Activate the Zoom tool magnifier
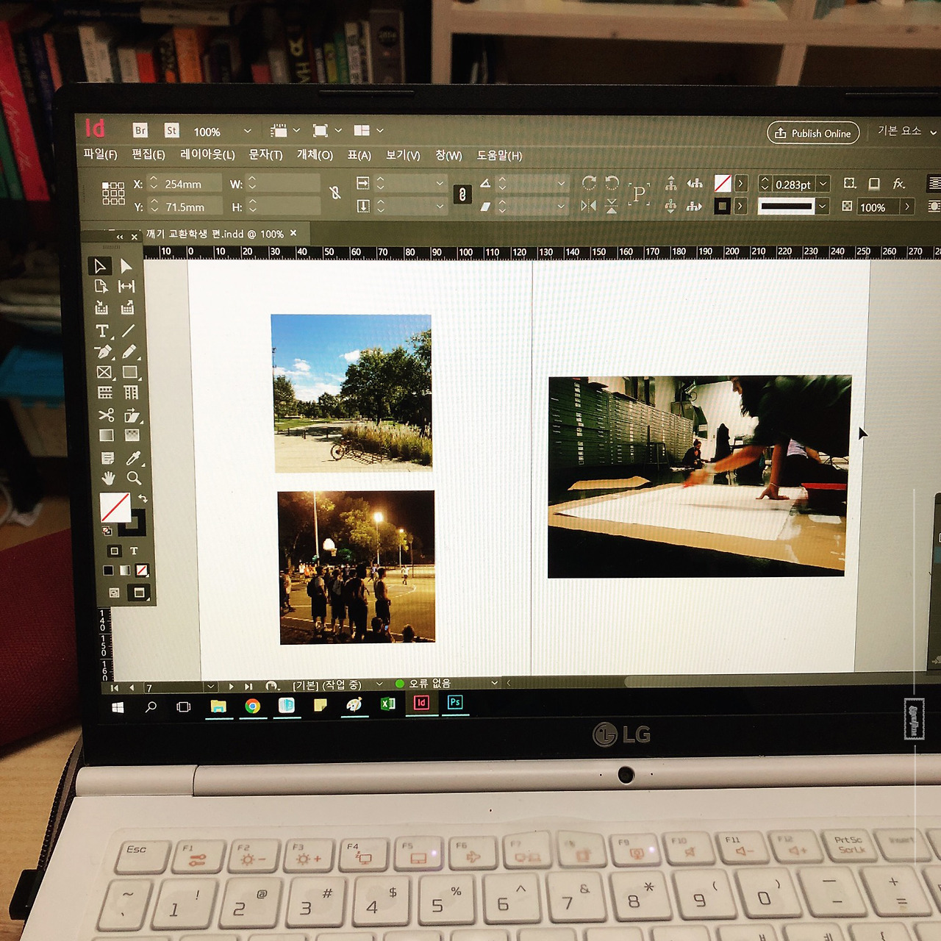 point(134,478)
